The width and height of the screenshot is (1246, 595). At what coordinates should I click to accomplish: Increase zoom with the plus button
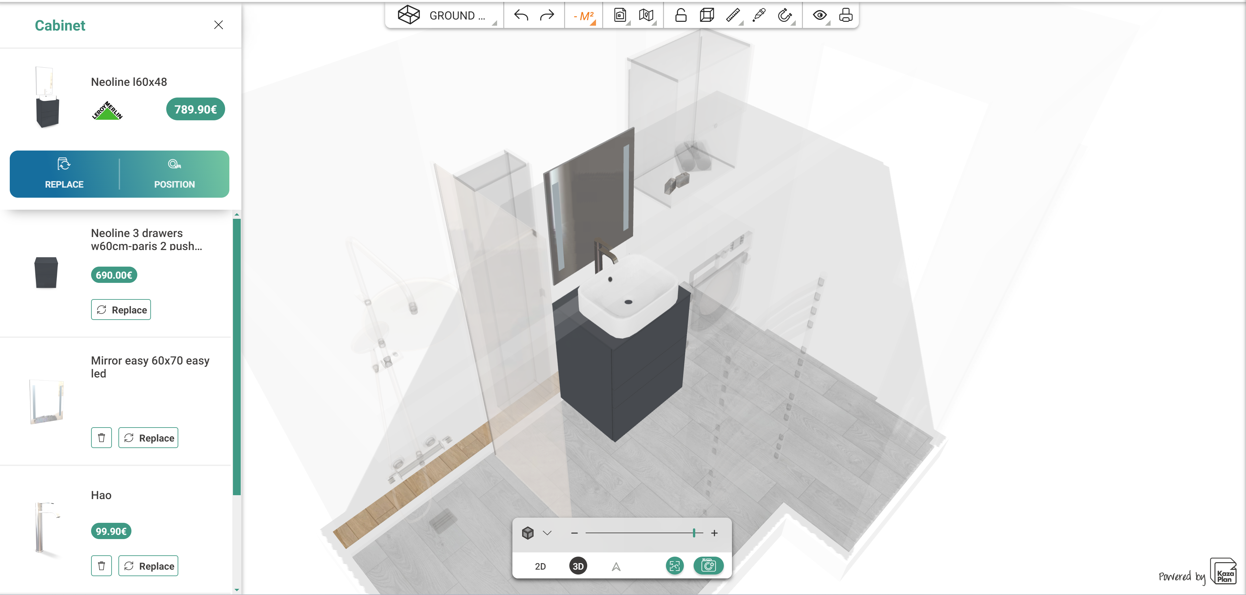(x=714, y=533)
